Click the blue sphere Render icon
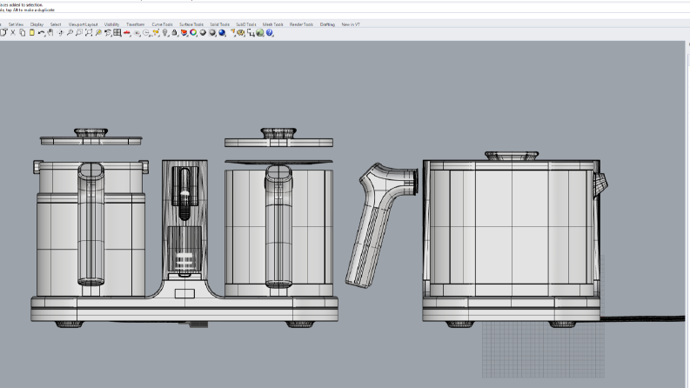 tap(222, 32)
